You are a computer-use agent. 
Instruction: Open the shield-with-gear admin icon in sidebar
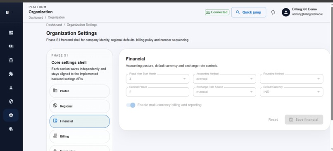coord(11,129)
